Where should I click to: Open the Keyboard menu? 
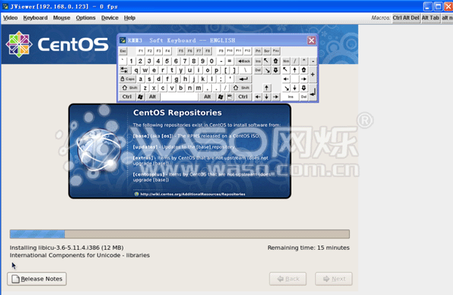35,17
